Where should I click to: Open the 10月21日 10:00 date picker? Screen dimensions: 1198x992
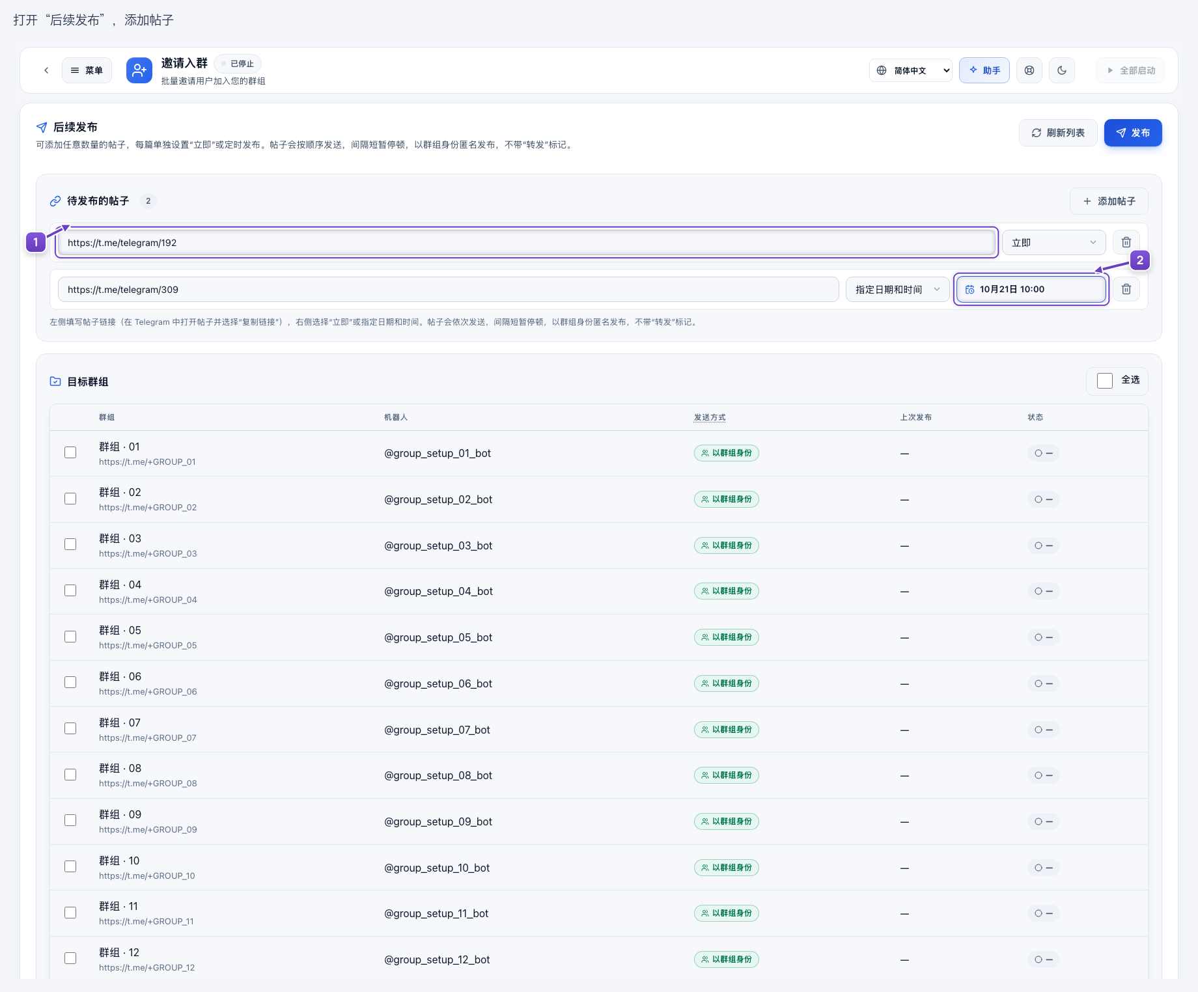click(1031, 290)
